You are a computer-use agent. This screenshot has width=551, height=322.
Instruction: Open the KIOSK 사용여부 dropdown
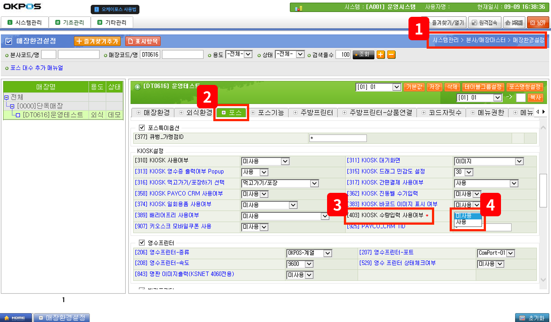click(285, 161)
